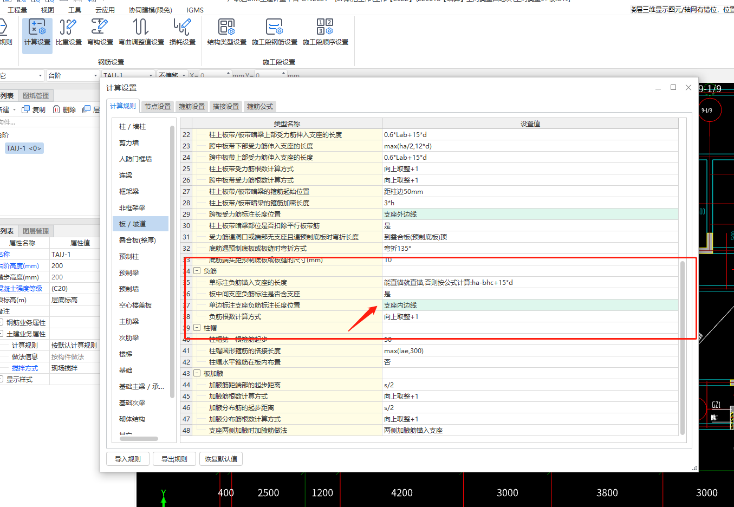Open 比重设置 ribbon tool
Screen dimensions: 734x507
(69, 32)
